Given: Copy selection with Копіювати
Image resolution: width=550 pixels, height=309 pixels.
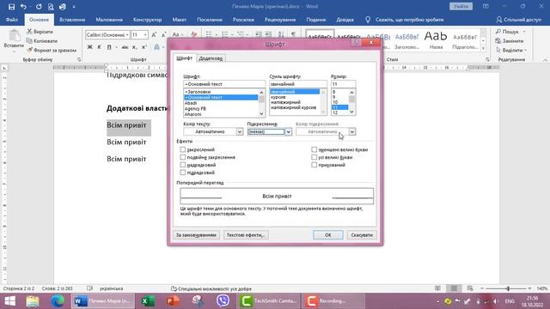Looking at the screenshot, I should [42, 40].
